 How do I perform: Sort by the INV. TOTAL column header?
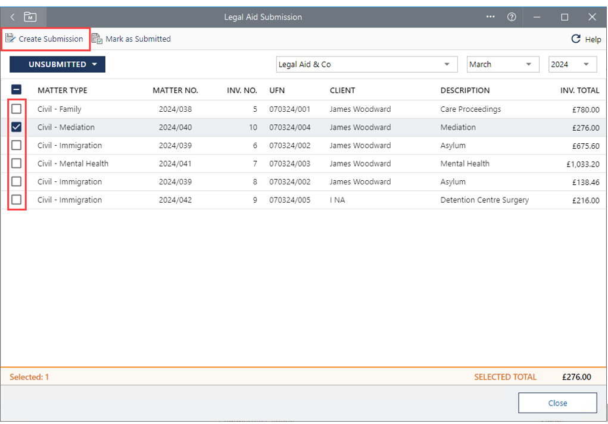(x=579, y=90)
